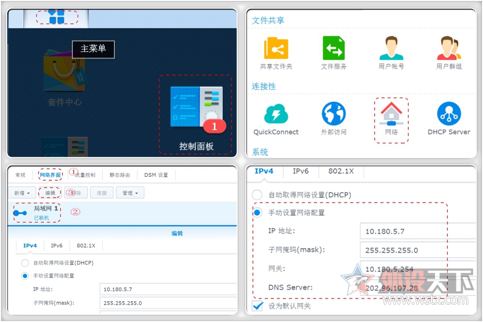The width and height of the screenshot is (483, 322).
Task: Click the 删除 button
Action: pos(76,193)
